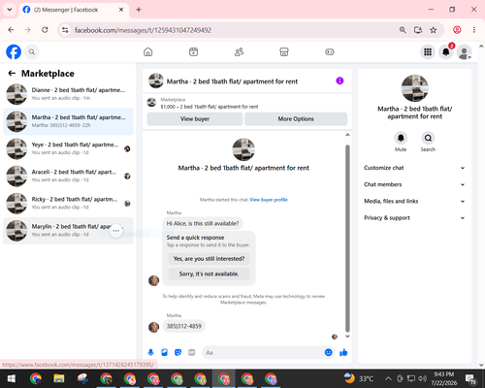
Task: Open options dots on Marylin conversation
Action: click(x=115, y=231)
